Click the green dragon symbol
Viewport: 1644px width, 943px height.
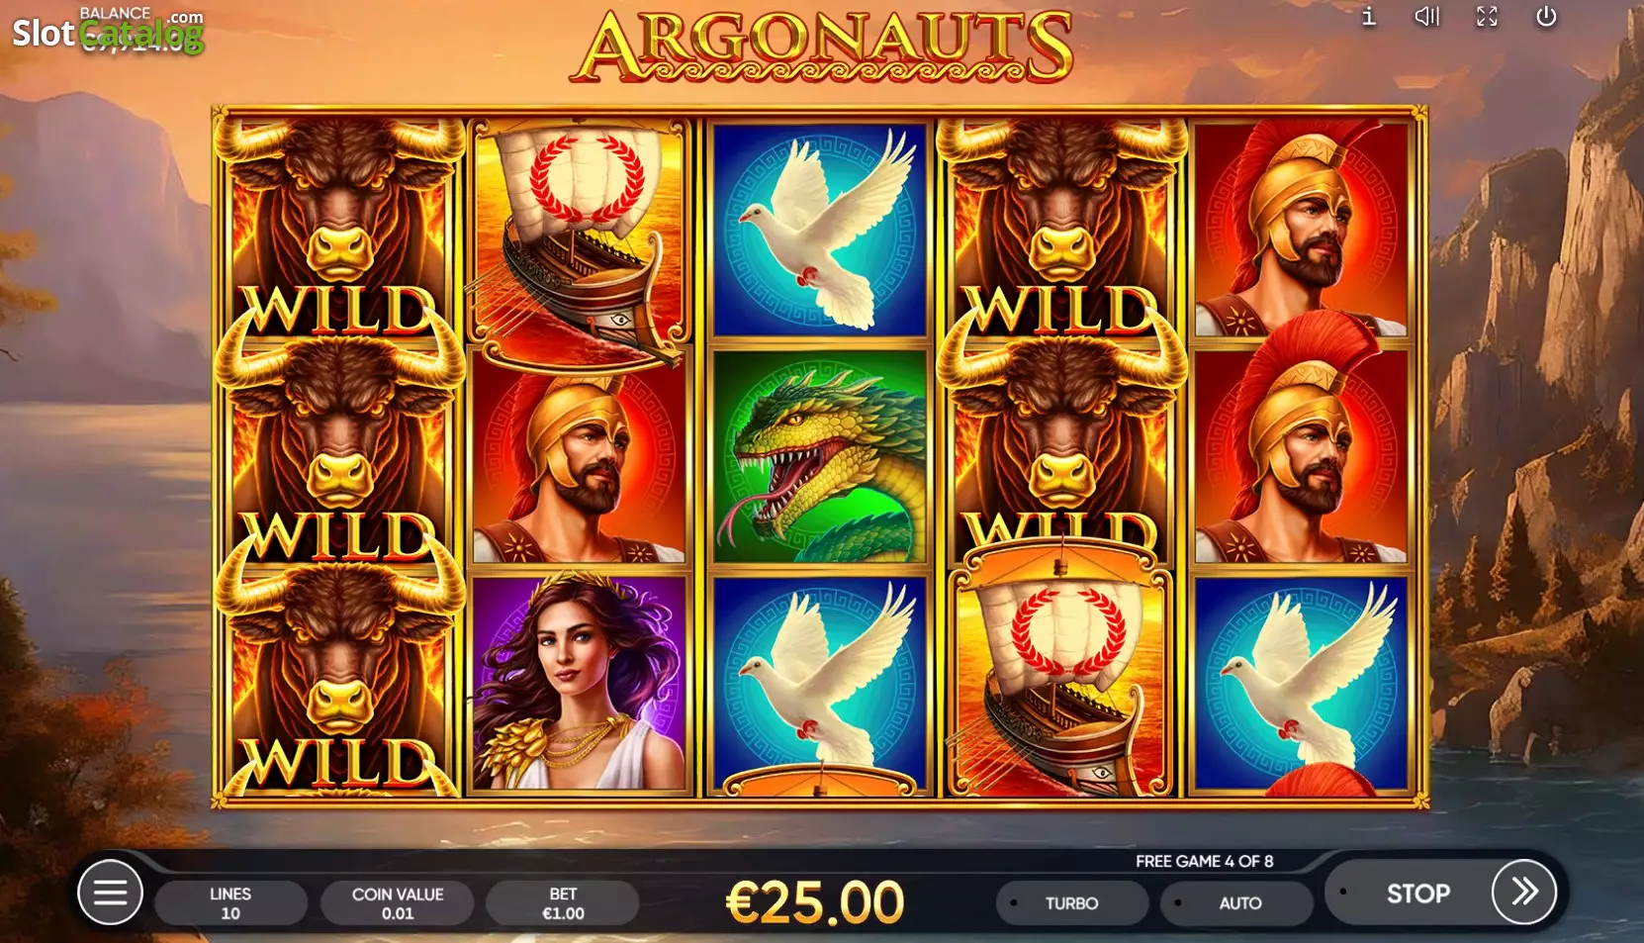(819, 456)
